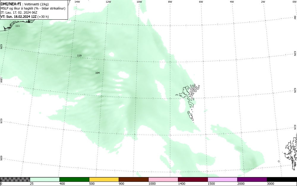
Task: Click the Shetland coastline outline on the map
Action: tap(291, 152)
